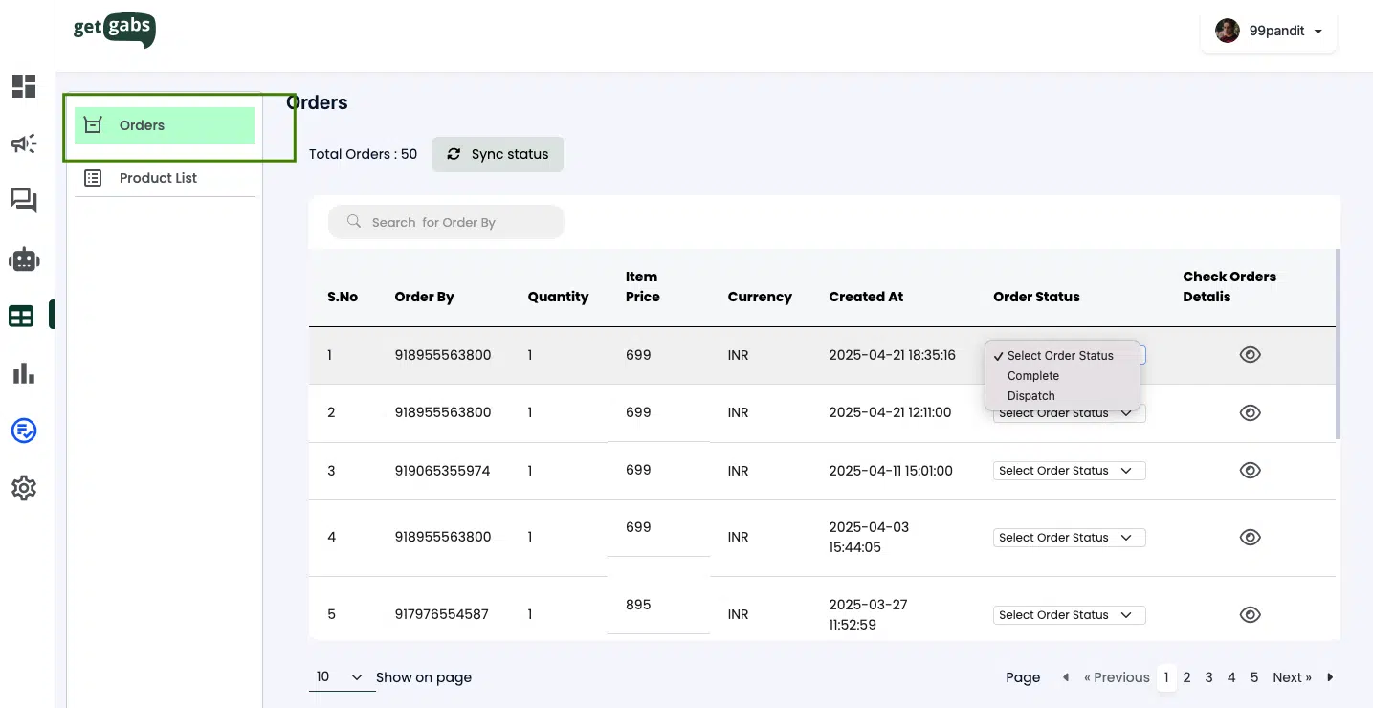The image size is (1373, 708).
Task: Go to page 2
Action: 1186,677
